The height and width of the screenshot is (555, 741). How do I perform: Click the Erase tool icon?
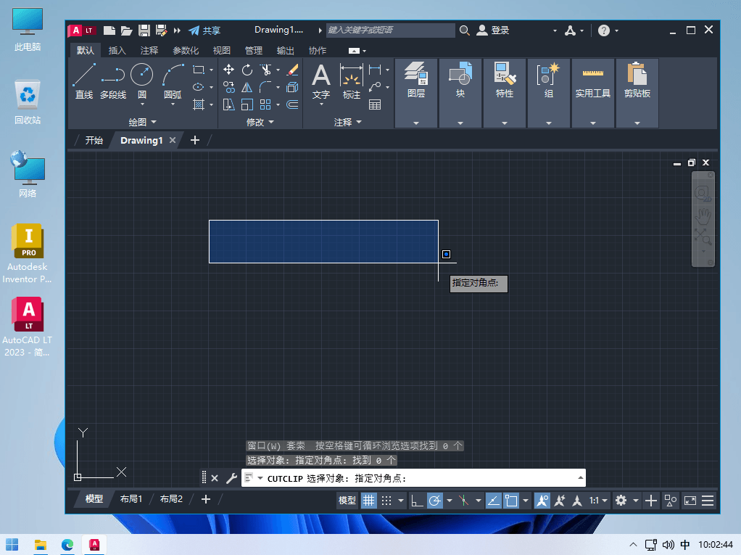pos(292,70)
